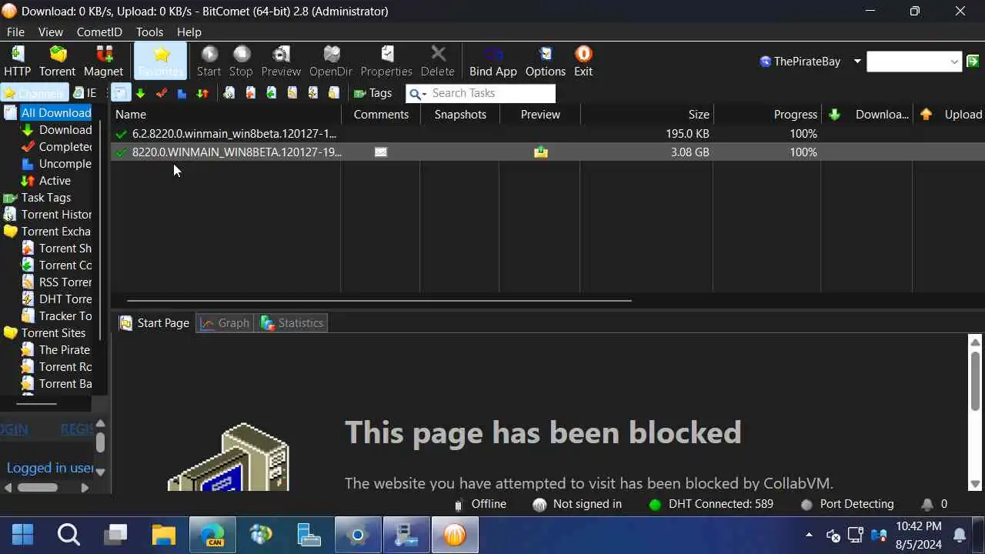The image size is (985, 554).
Task: Select Downloading filter in sidebar tree
Action: 58,130
